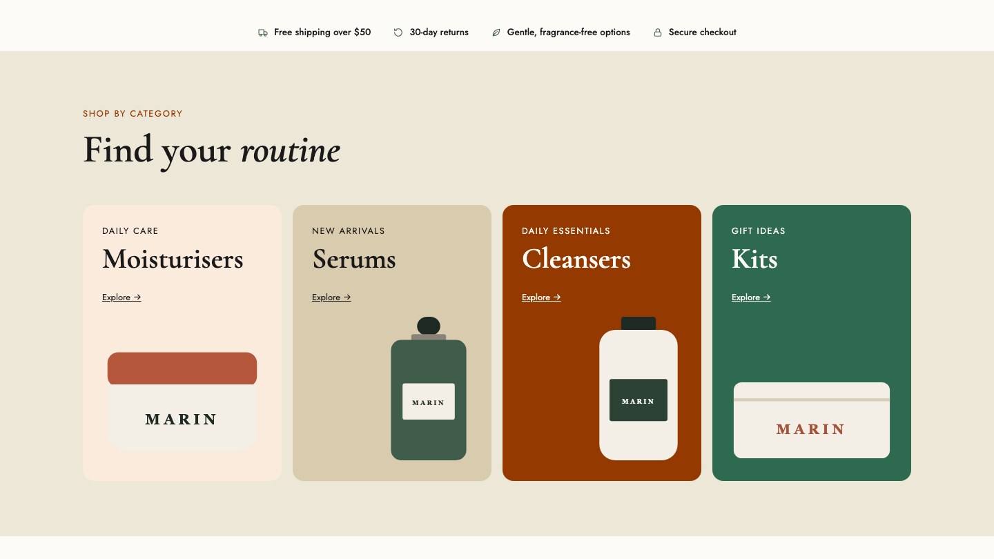Click 'Gentle, fragrance-free options' text
The width and height of the screenshot is (994, 559).
569,32
